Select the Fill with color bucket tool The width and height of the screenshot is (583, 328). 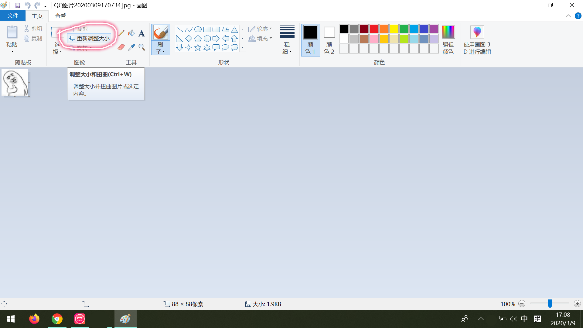[131, 33]
